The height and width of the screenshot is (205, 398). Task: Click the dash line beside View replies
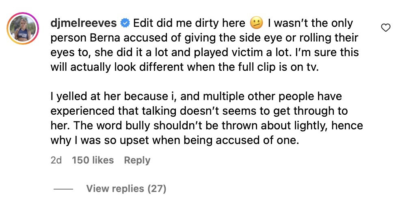[x=63, y=189]
